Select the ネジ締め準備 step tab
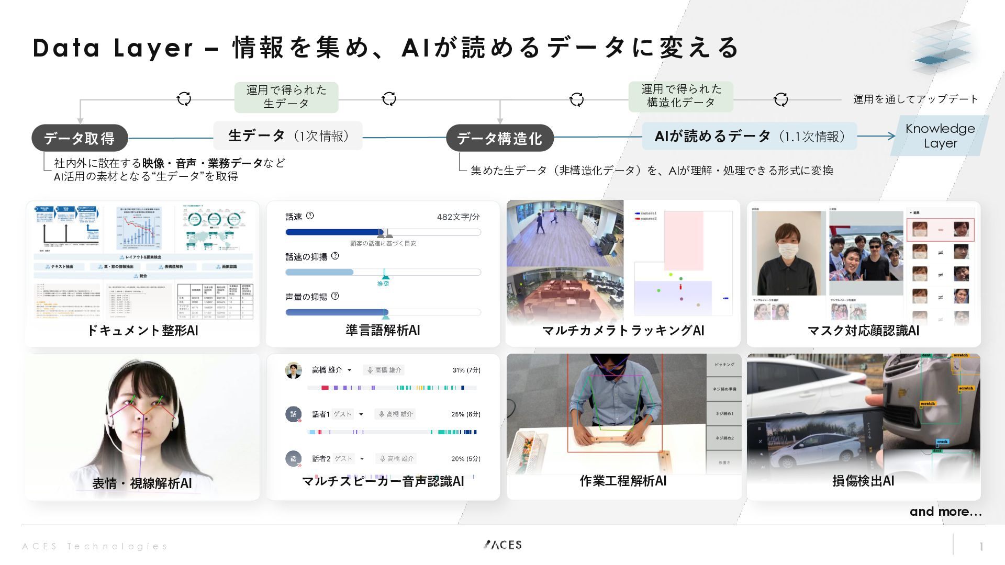The height and width of the screenshot is (565, 1005). coord(724,389)
